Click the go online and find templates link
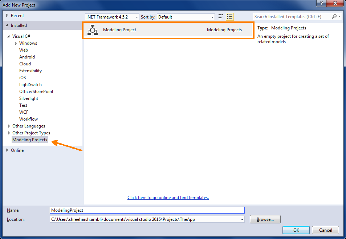This screenshot has width=346, height=239. (x=168, y=198)
